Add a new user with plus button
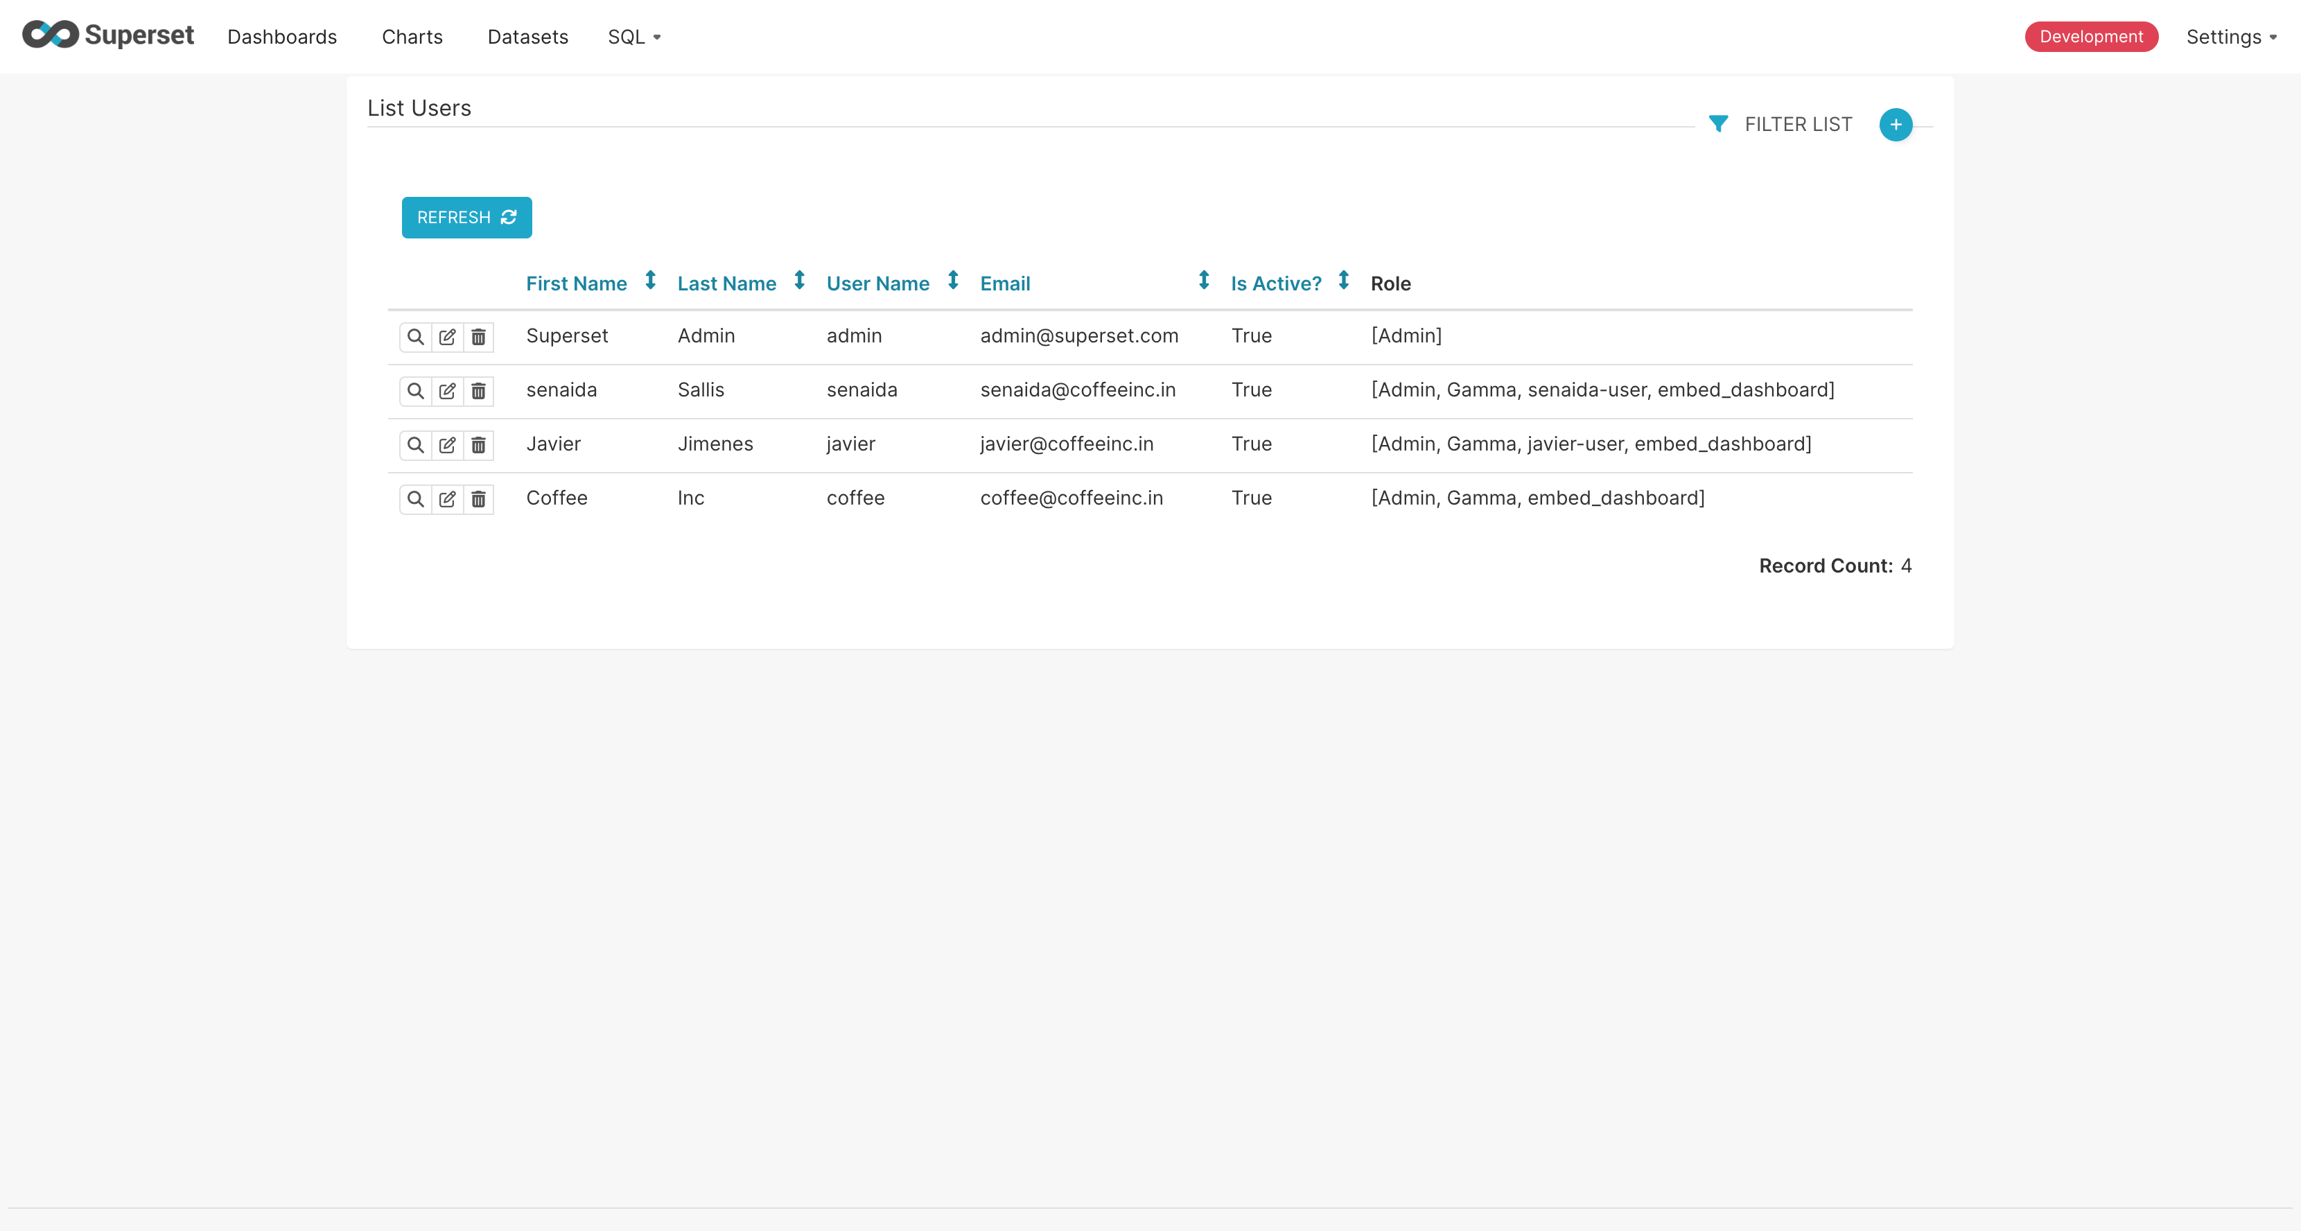Screen dimensions: 2301x1231 click(x=1896, y=124)
